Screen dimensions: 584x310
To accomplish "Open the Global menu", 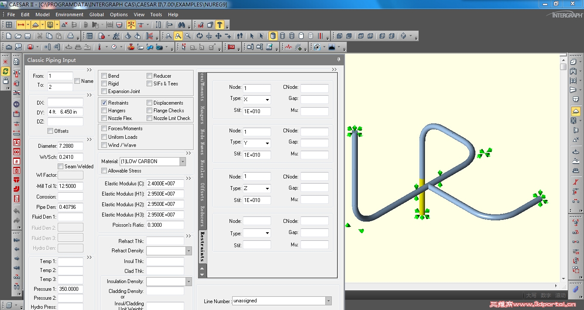I will tap(97, 15).
